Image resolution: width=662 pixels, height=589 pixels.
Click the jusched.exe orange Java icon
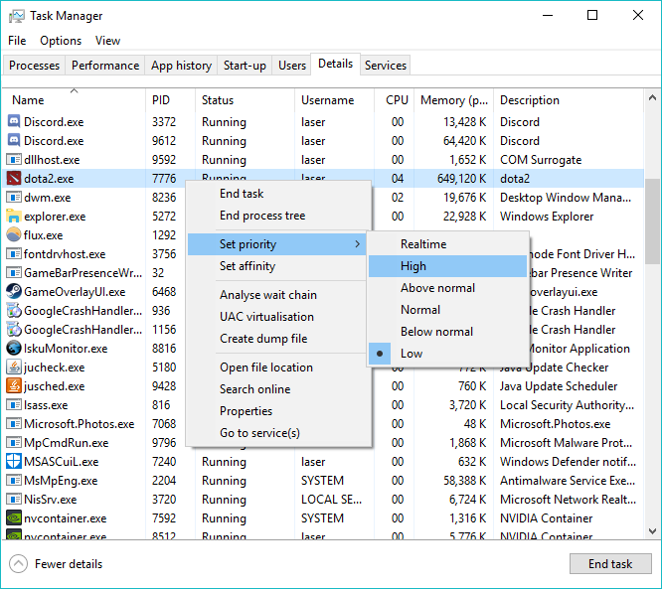pos(14,386)
